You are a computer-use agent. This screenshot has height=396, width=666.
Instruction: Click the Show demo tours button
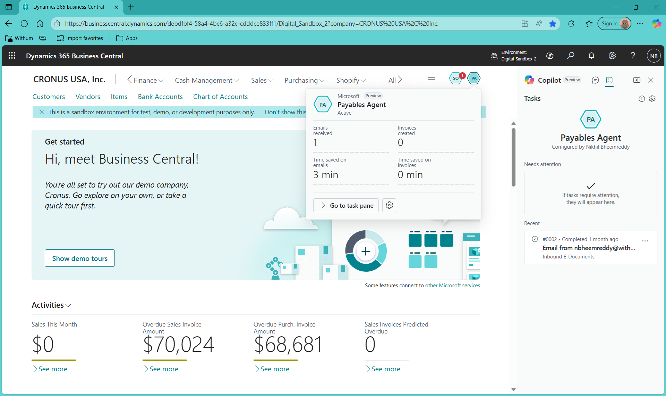pyautogui.click(x=79, y=258)
